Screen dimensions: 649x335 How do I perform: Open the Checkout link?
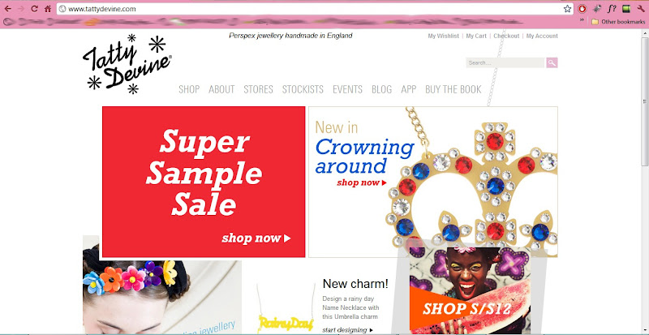click(506, 36)
